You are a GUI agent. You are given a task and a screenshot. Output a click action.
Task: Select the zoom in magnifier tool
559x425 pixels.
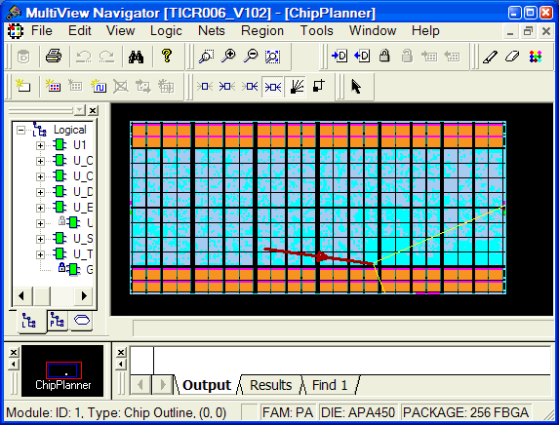pyautogui.click(x=228, y=57)
